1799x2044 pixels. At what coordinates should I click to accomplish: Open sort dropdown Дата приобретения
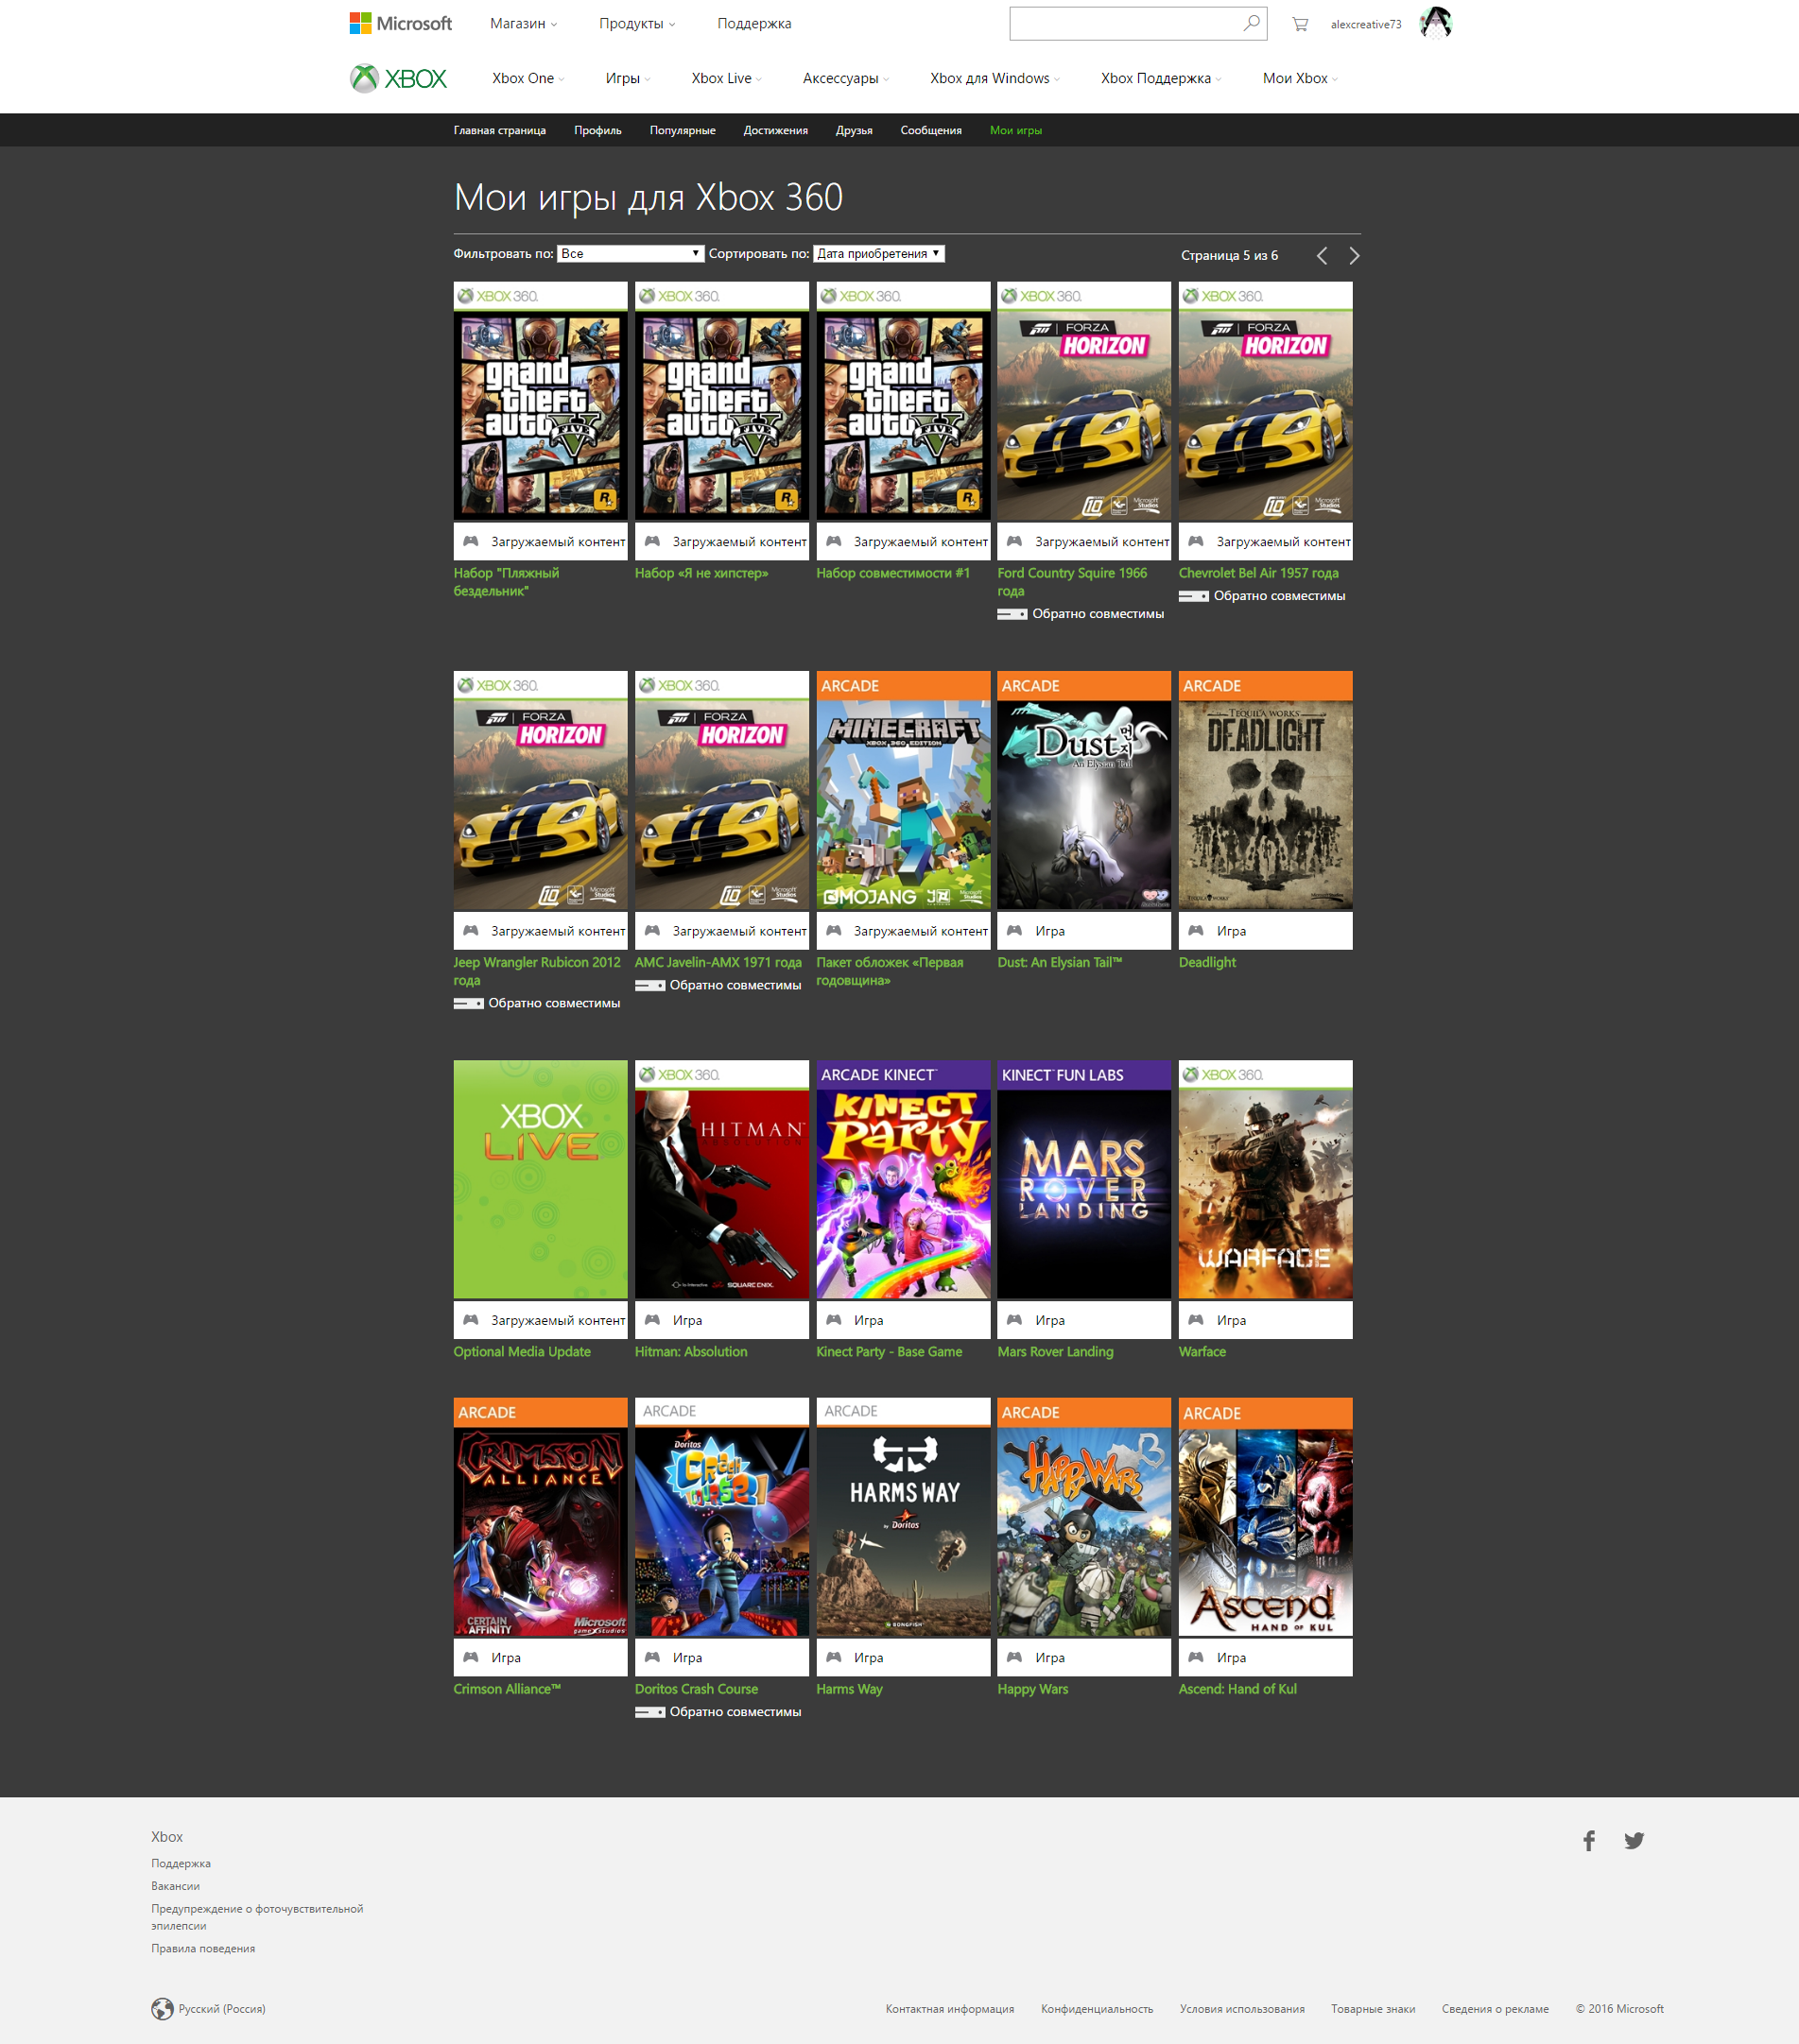[x=878, y=254]
